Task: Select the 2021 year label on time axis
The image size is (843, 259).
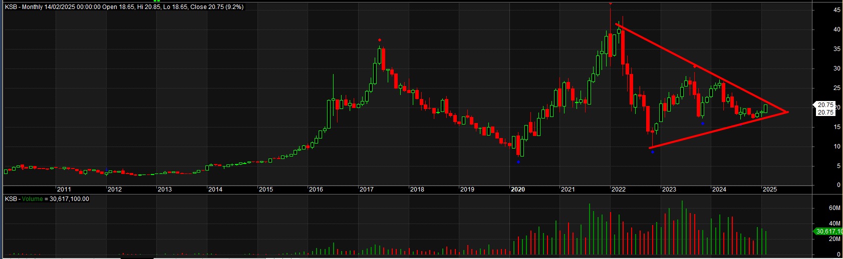Action: coord(568,189)
